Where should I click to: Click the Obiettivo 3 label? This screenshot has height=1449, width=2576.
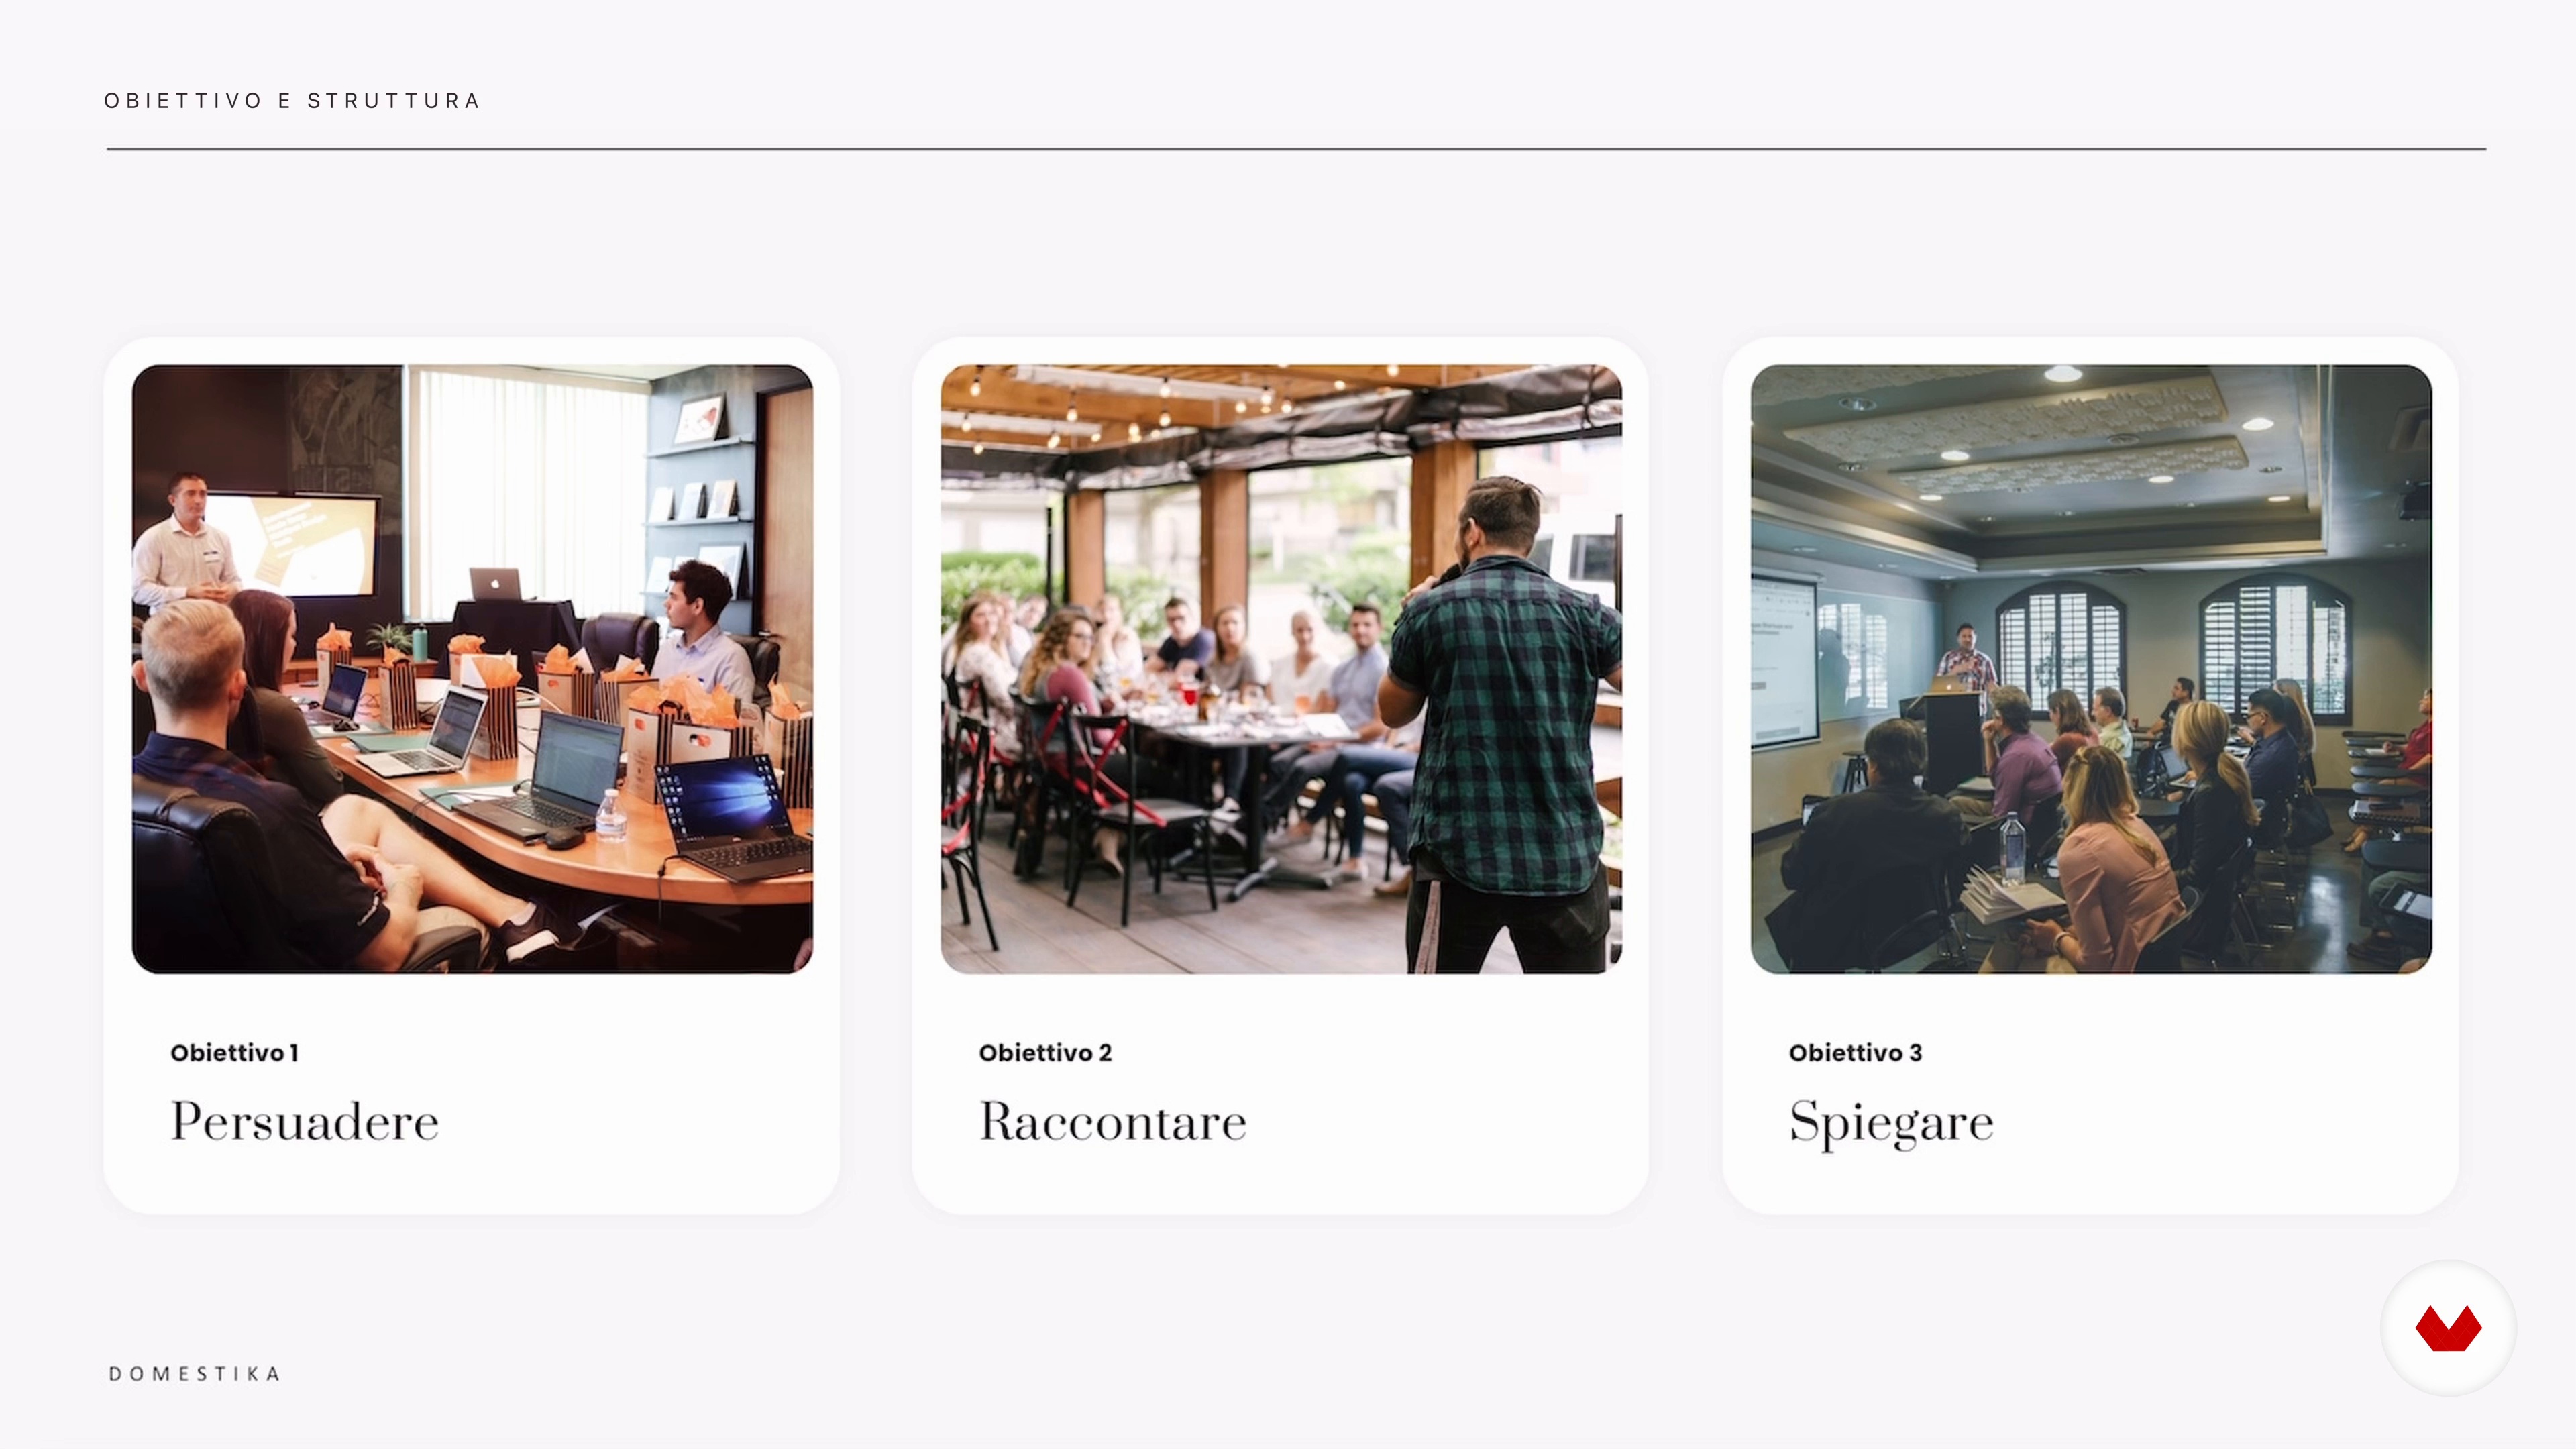pyautogui.click(x=1855, y=1052)
